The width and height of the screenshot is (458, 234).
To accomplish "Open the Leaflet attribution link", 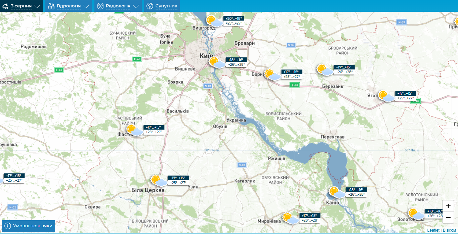I will 433,230.
